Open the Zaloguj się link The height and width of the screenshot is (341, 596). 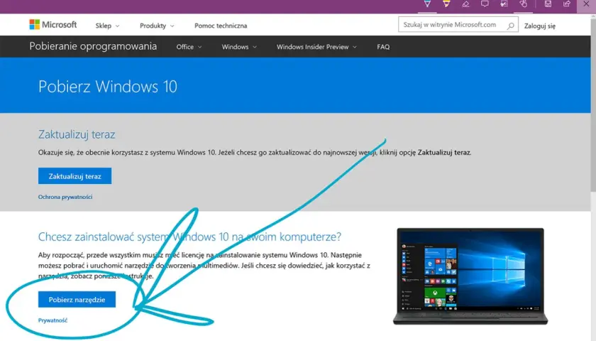pyautogui.click(x=540, y=26)
